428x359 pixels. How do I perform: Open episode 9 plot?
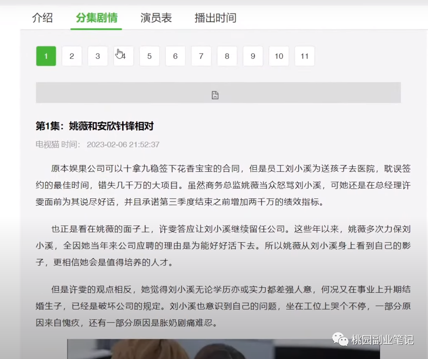click(x=253, y=56)
